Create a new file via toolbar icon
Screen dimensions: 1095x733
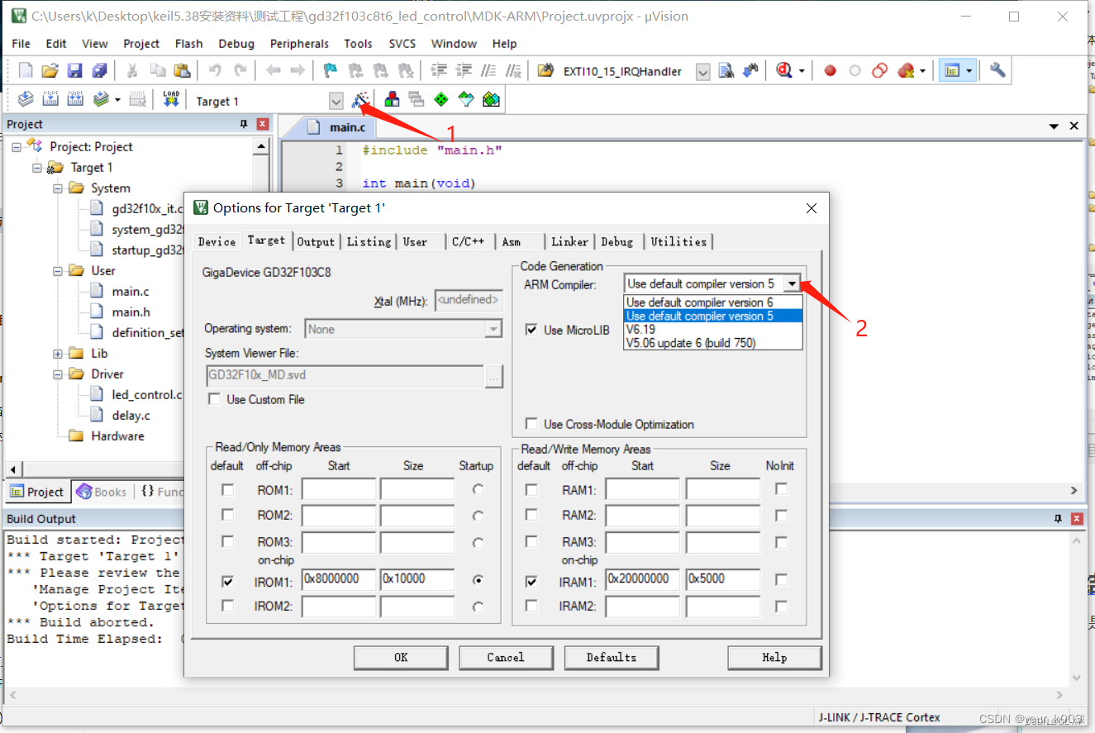(26, 71)
